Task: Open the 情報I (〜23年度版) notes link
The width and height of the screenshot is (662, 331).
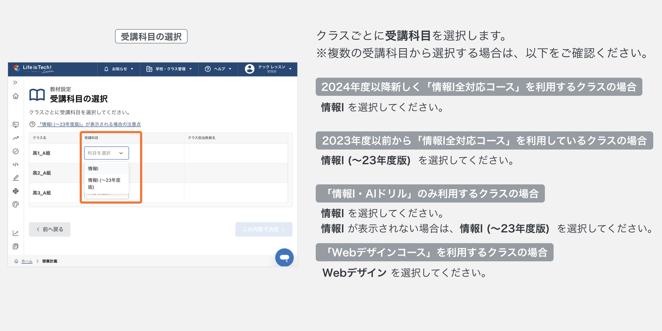Action: [89, 124]
